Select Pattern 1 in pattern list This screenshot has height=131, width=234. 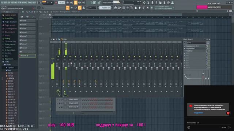tap(27, 20)
